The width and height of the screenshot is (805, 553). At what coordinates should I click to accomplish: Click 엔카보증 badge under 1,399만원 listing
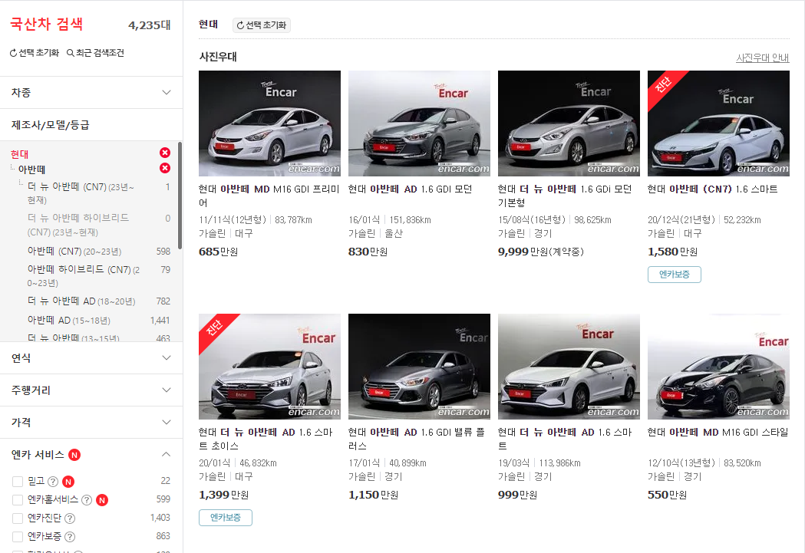(226, 518)
